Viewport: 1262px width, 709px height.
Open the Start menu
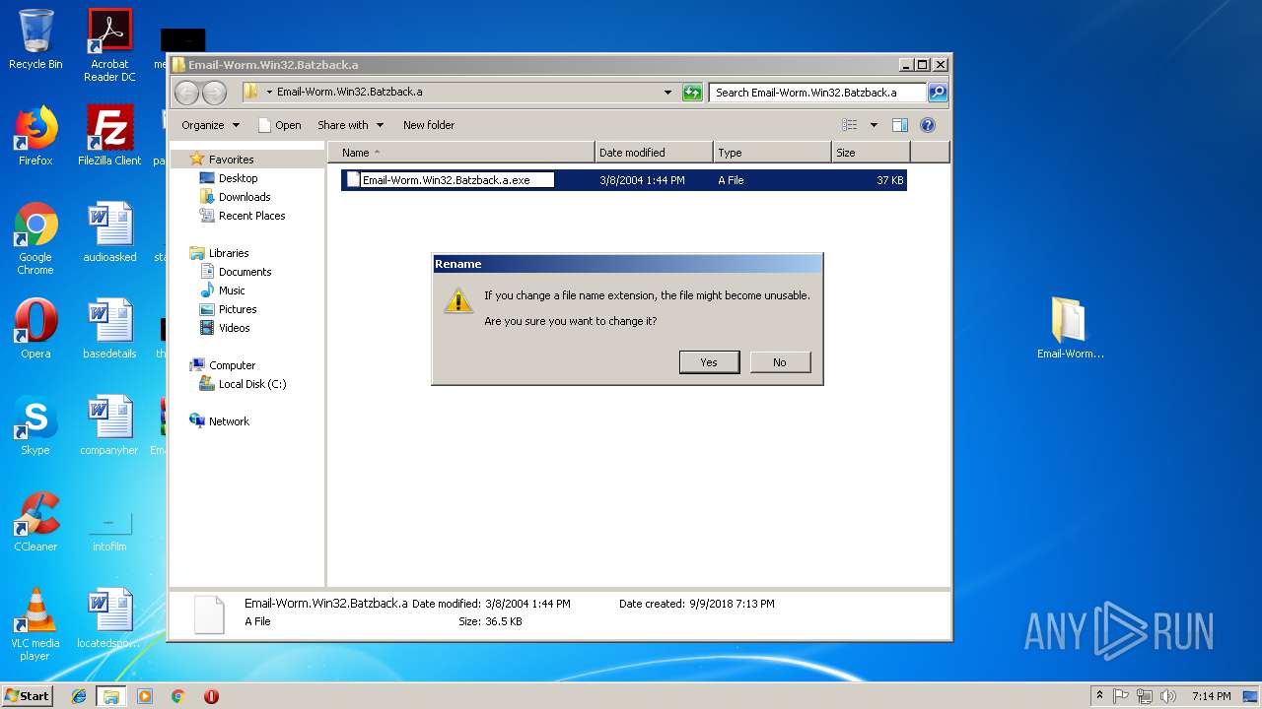[x=27, y=695]
